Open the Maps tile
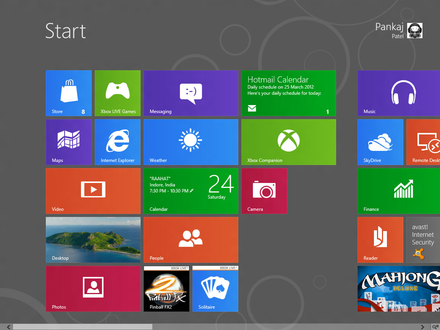Screen dimensions: 440x330 pos(69,142)
